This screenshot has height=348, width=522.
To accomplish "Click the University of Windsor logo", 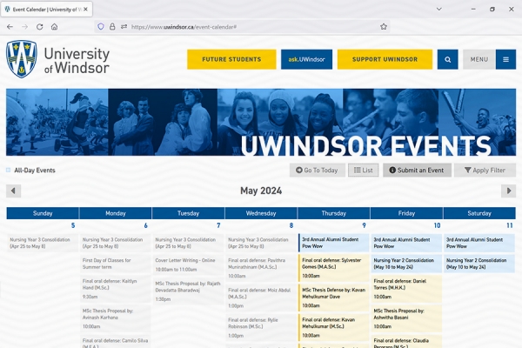I will click(x=58, y=60).
